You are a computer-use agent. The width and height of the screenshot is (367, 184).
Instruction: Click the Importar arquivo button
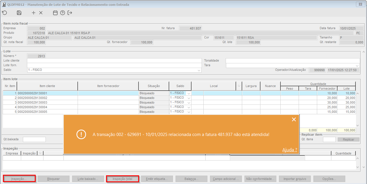pyautogui.click(x=295, y=179)
